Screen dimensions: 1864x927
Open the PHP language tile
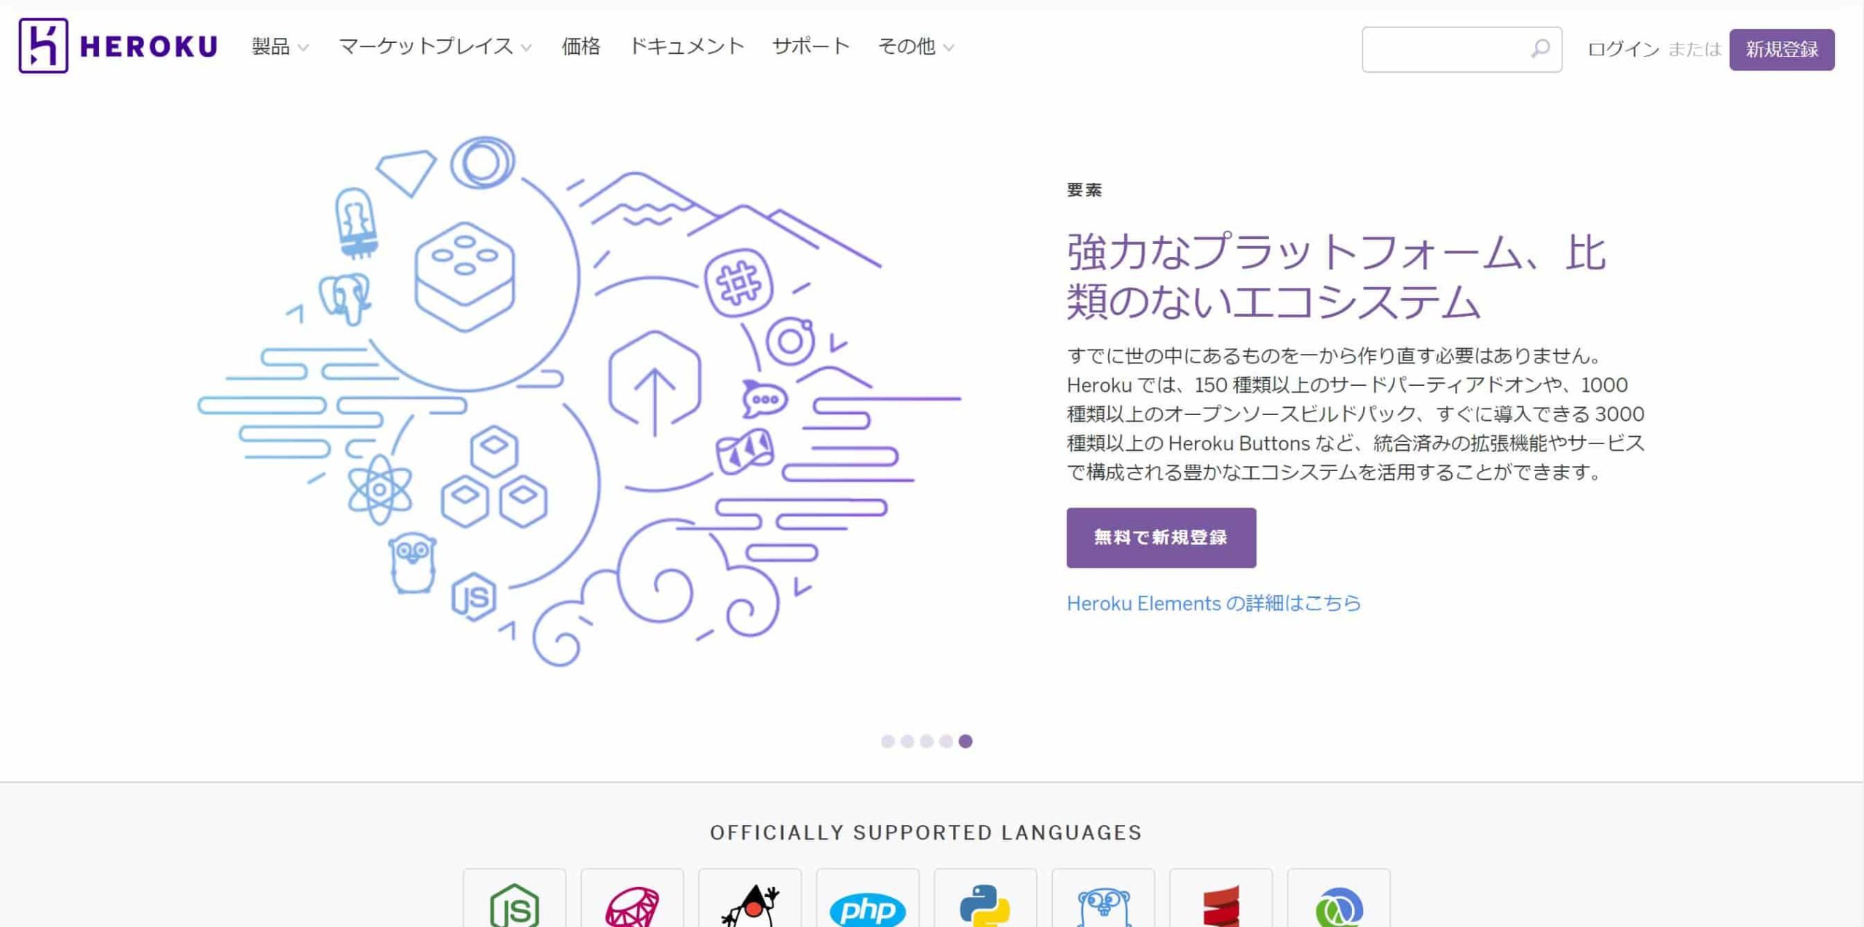tap(868, 899)
